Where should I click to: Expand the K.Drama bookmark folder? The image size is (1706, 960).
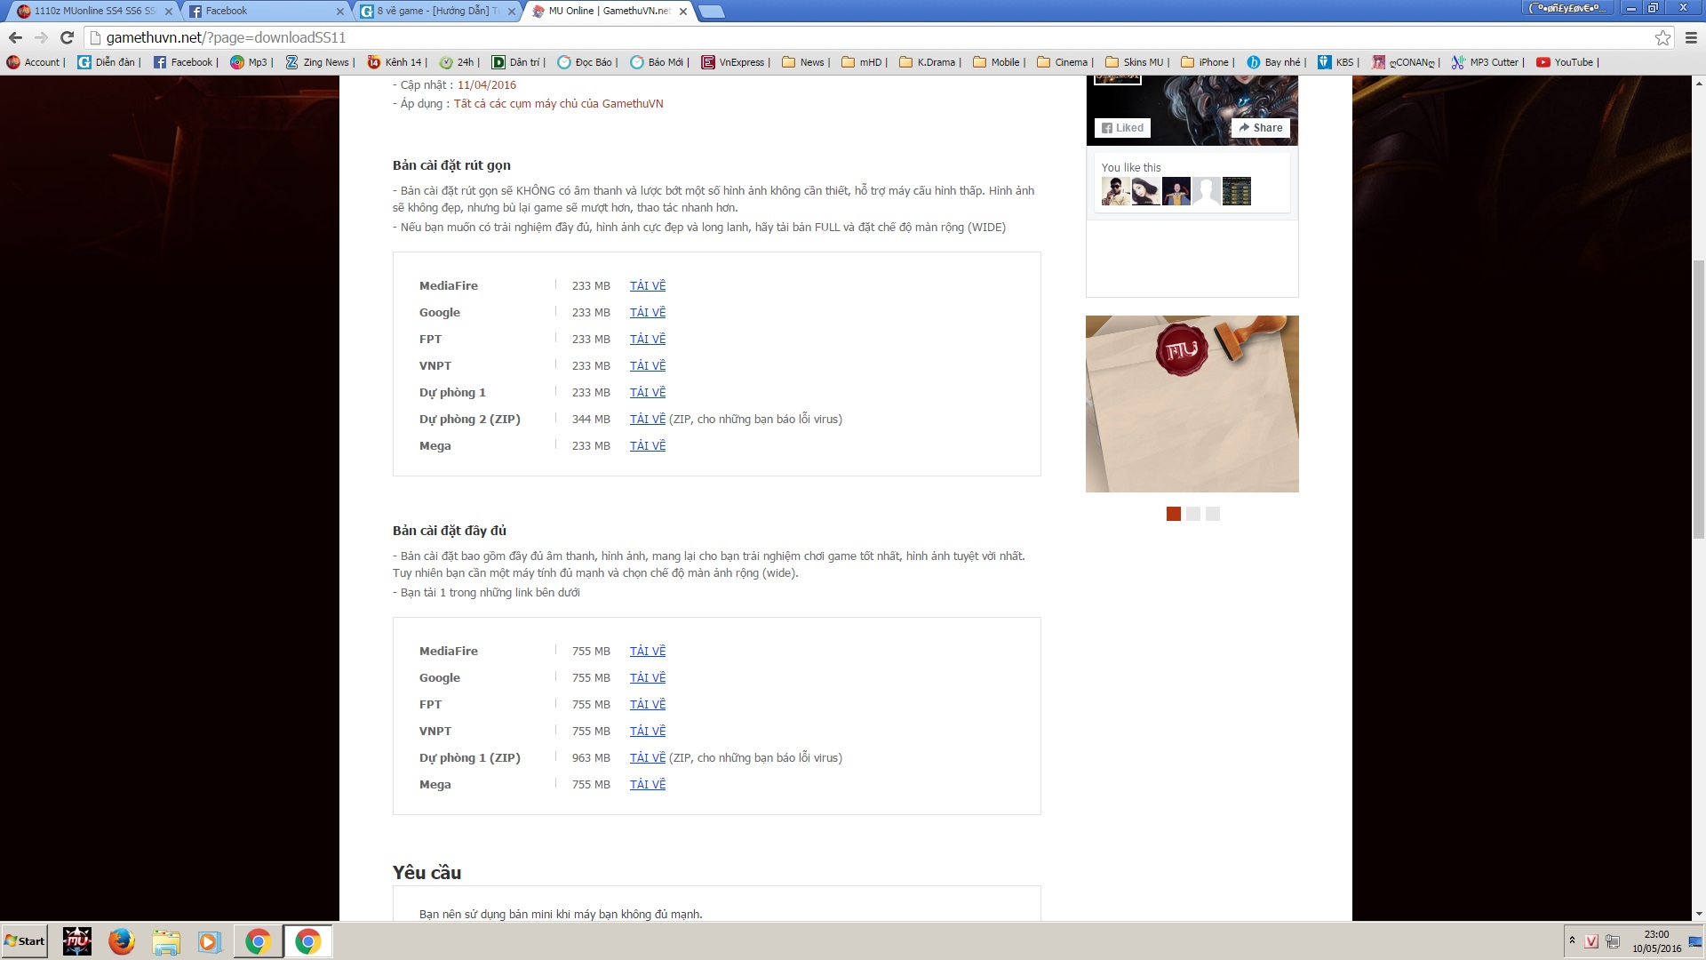click(930, 62)
